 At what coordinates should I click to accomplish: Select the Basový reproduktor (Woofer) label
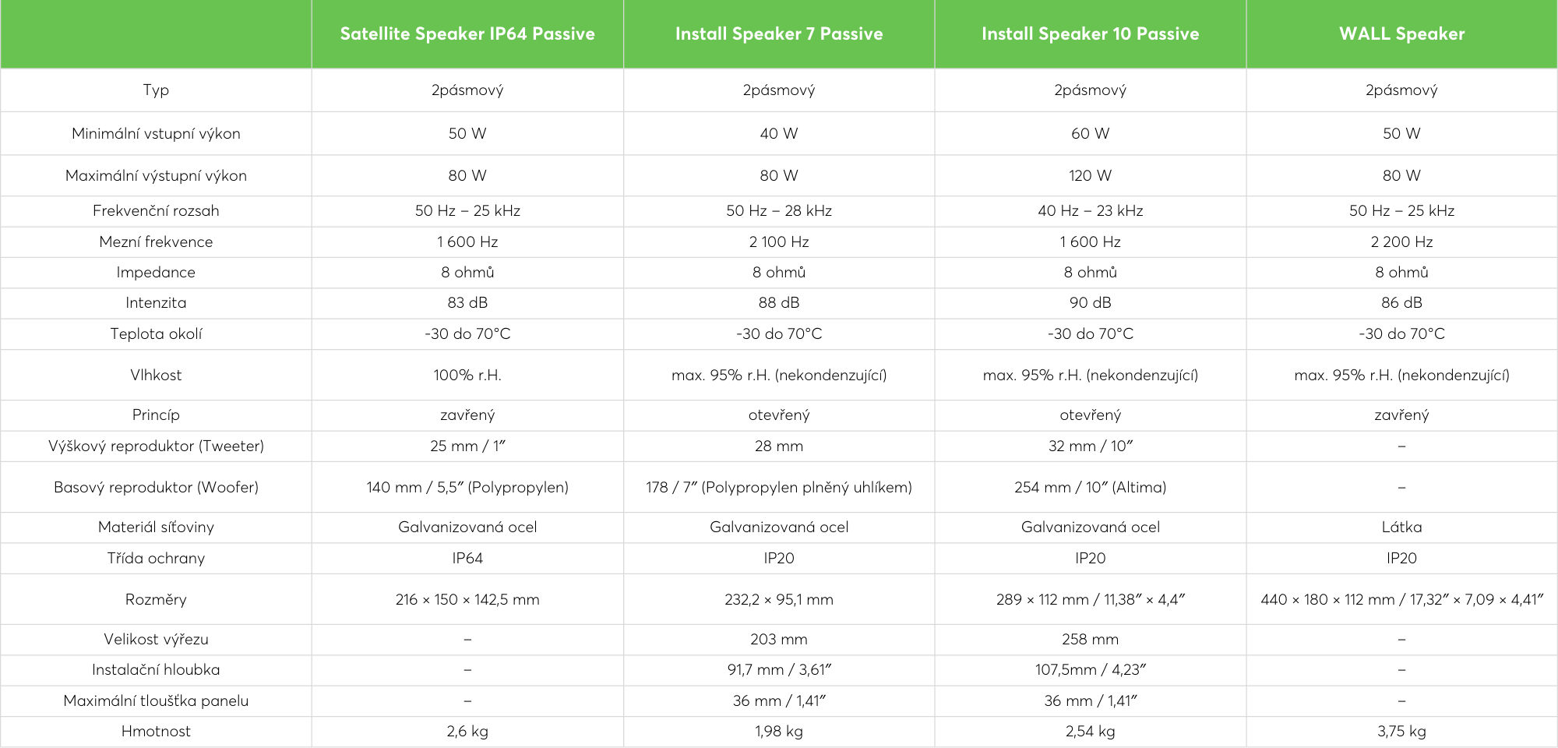pos(156,488)
